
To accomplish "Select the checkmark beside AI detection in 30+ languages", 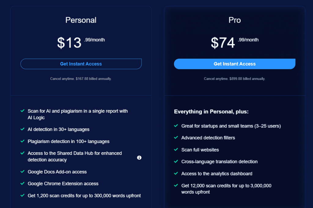I will pyautogui.click(x=22, y=129).
